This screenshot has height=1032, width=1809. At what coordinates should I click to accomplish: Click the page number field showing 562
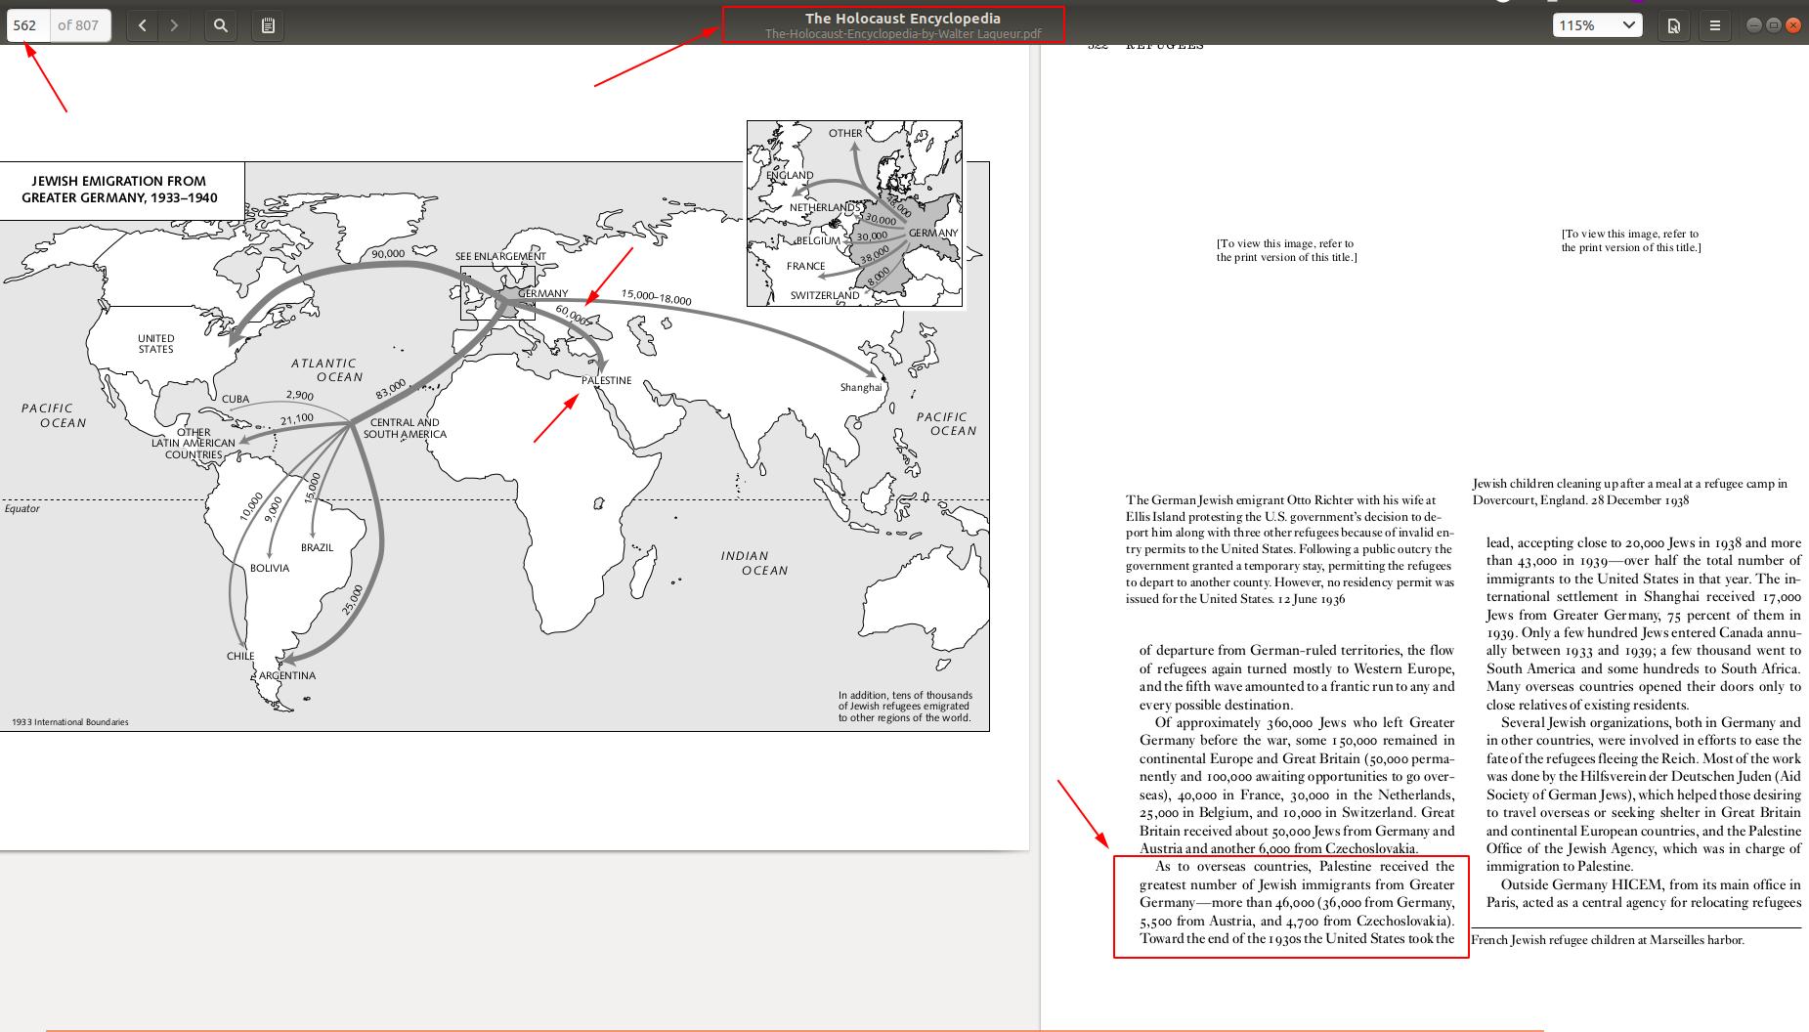tap(26, 25)
